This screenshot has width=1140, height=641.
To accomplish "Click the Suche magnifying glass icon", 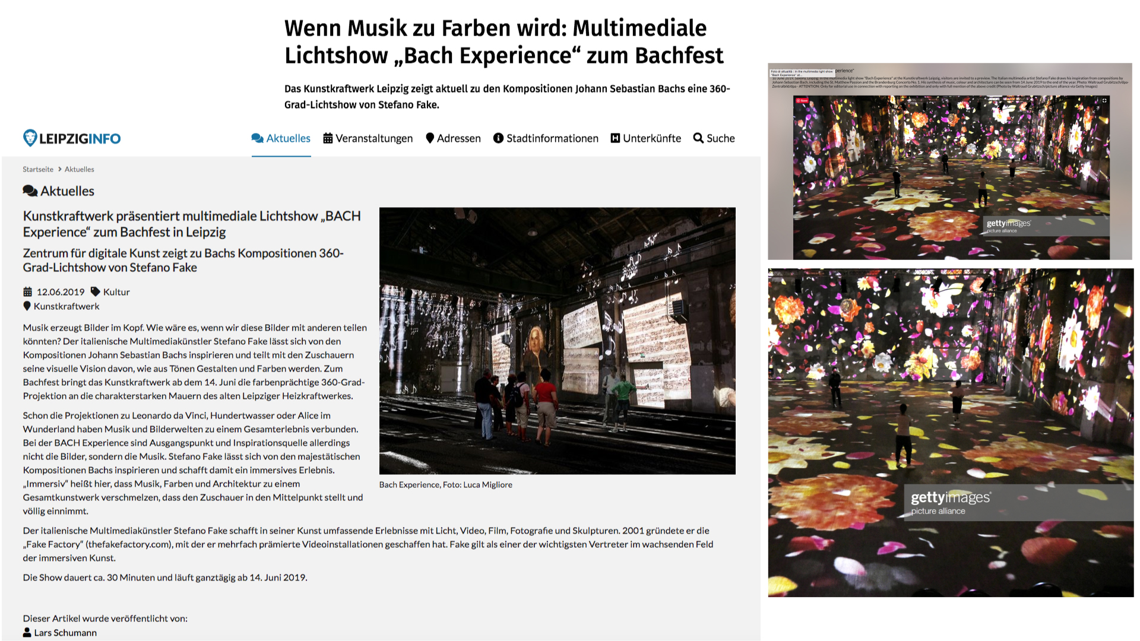I will pos(698,138).
